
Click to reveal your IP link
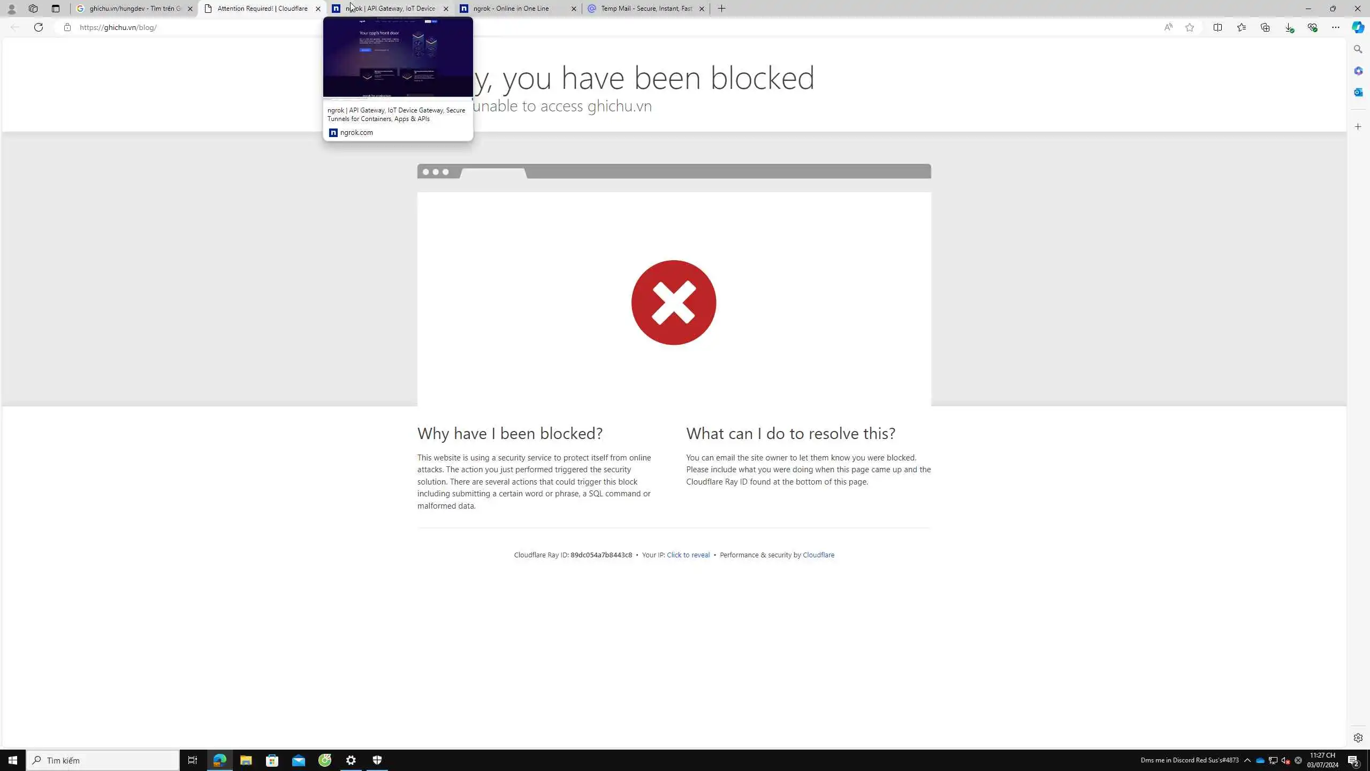click(x=688, y=555)
